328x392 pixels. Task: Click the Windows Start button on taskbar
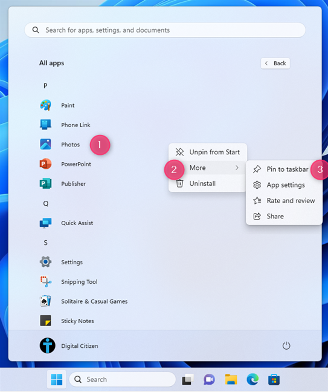57,379
